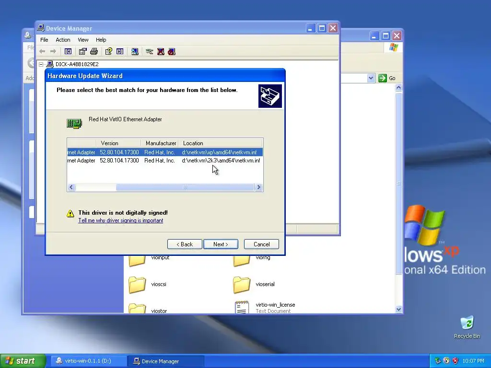Select the DICK-A4BB1829E2 computer node
491x368 pixels.
77,64
